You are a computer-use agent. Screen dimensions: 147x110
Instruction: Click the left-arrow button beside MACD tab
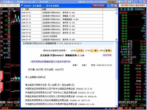point(1,102)
